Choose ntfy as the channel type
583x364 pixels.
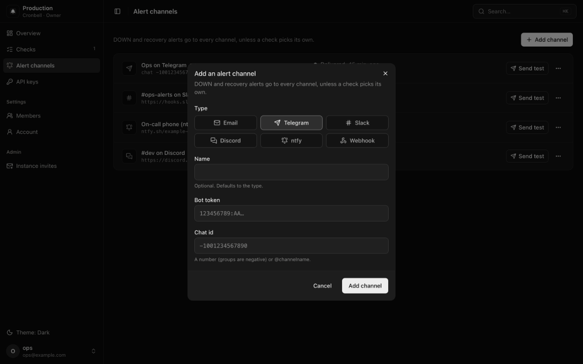(x=291, y=140)
